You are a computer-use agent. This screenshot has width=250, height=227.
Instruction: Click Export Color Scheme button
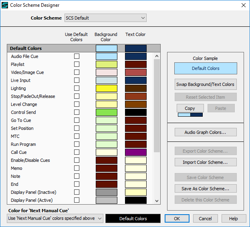(x=206, y=151)
